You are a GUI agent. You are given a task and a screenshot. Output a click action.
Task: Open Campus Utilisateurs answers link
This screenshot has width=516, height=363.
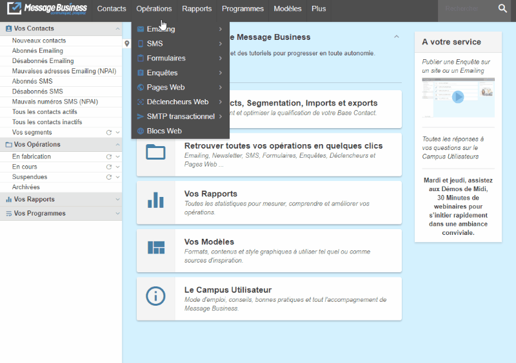click(x=453, y=148)
